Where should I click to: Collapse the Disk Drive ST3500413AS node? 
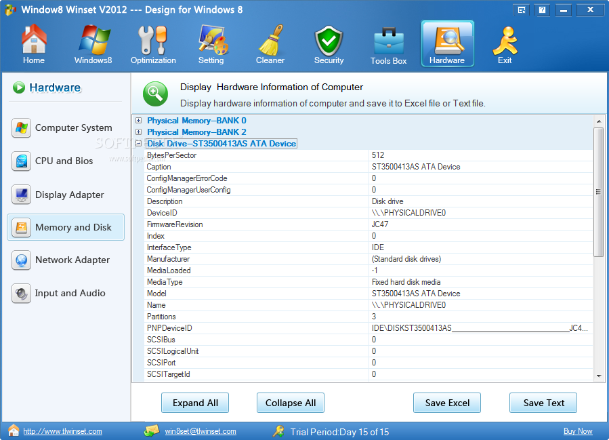coord(138,144)
